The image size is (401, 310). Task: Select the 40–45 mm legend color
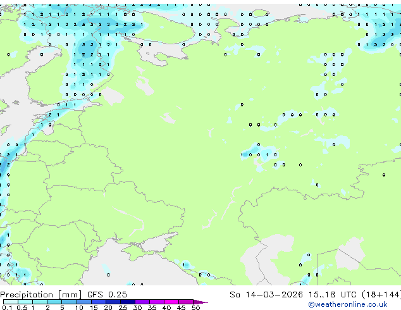point(171,302)
